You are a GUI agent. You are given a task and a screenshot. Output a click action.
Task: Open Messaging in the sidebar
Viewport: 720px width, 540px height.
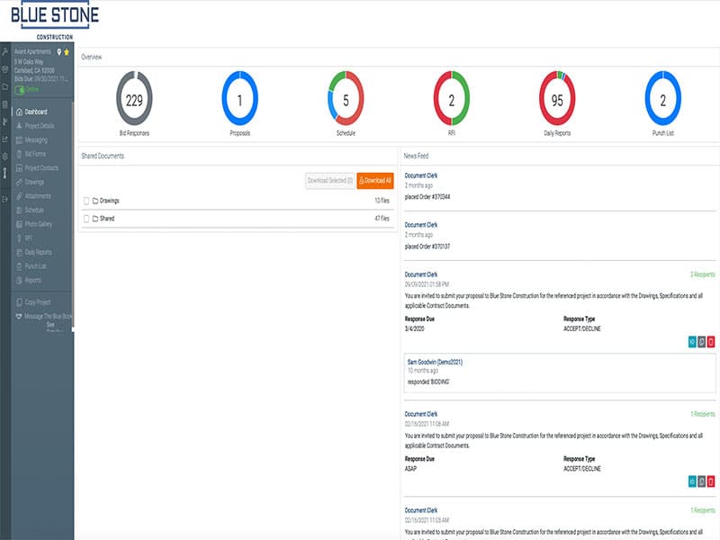click(x=36, y=139)
